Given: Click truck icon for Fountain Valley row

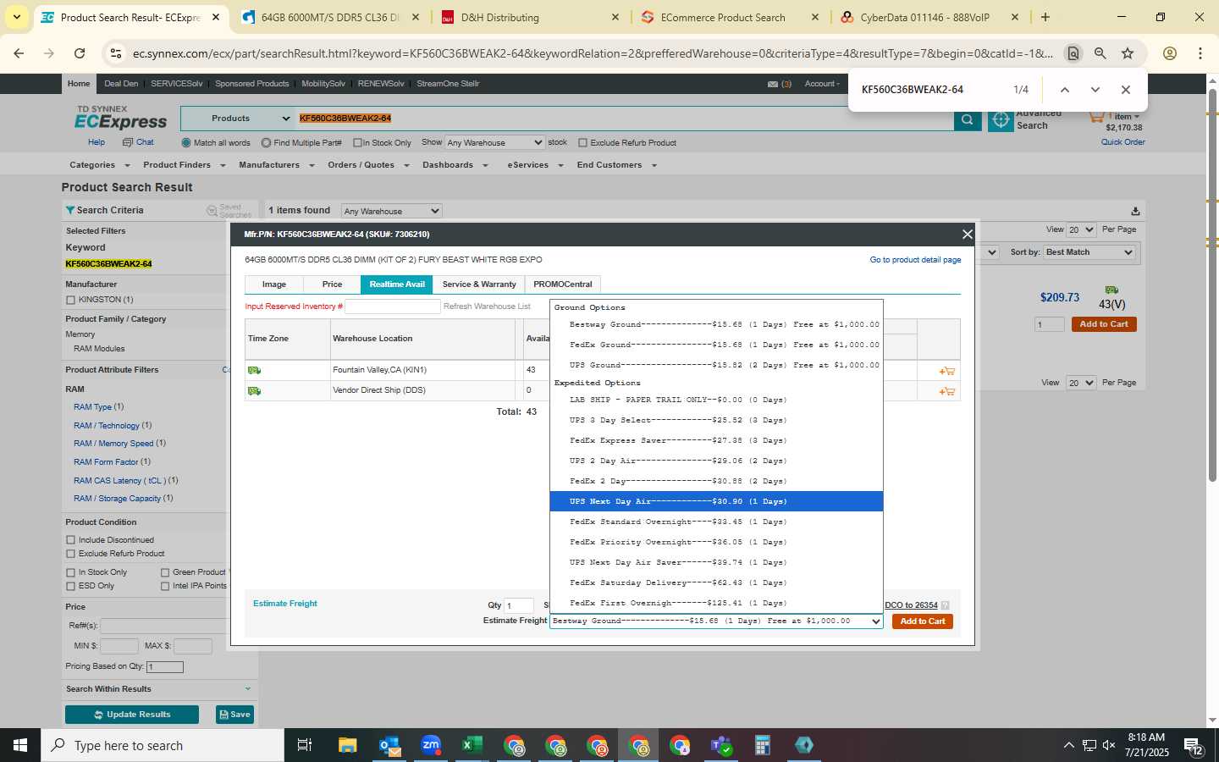Looking at the screenshot, I should [x=254, y=370].
